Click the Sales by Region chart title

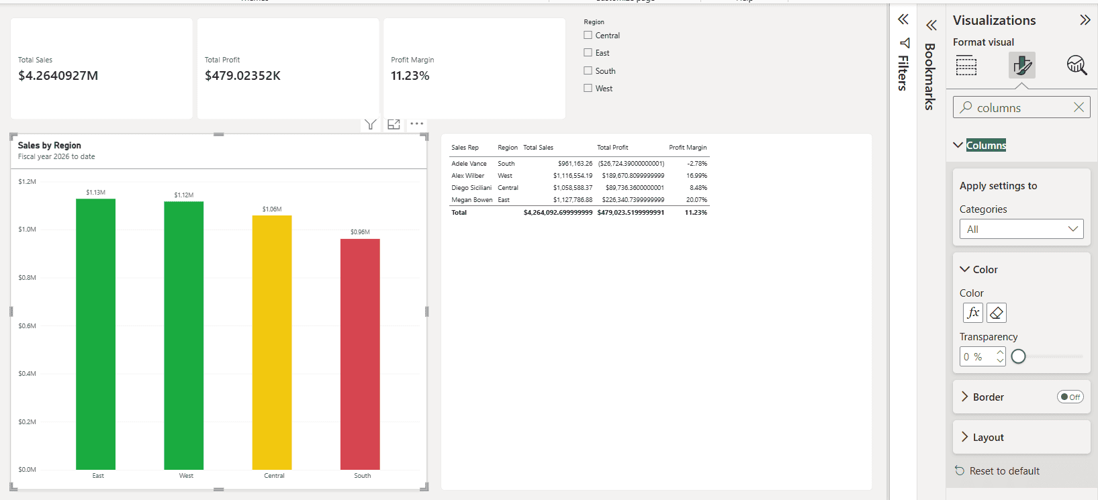(49, 145)
